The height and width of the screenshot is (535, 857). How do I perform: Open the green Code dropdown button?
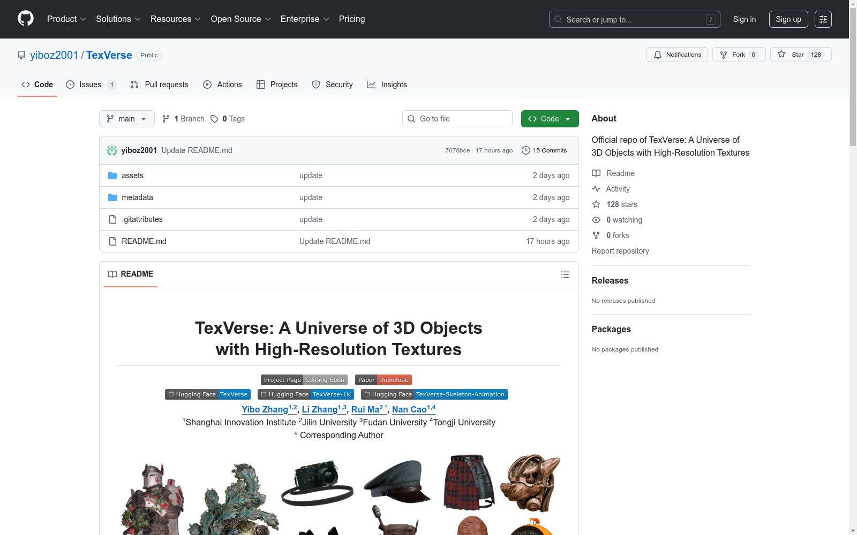pyautogui.click(x=550, y=119)
